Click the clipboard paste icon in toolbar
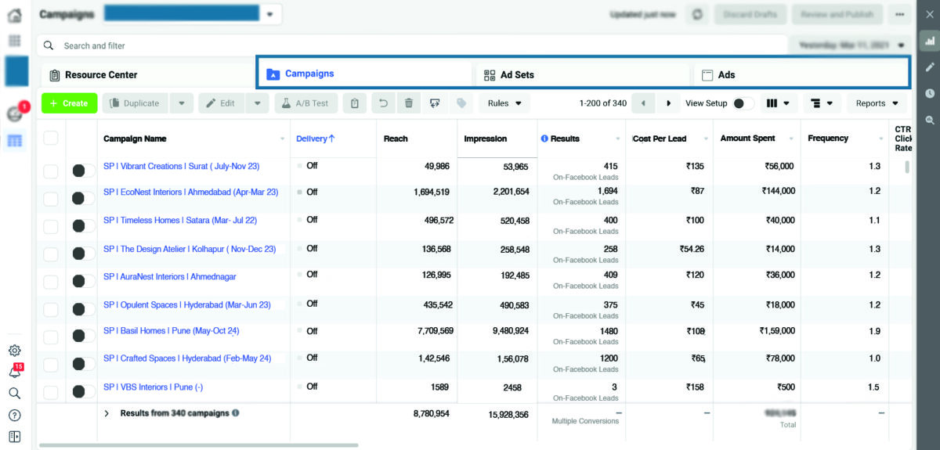This screenshot has width=940, height=450. click(355, 103)
